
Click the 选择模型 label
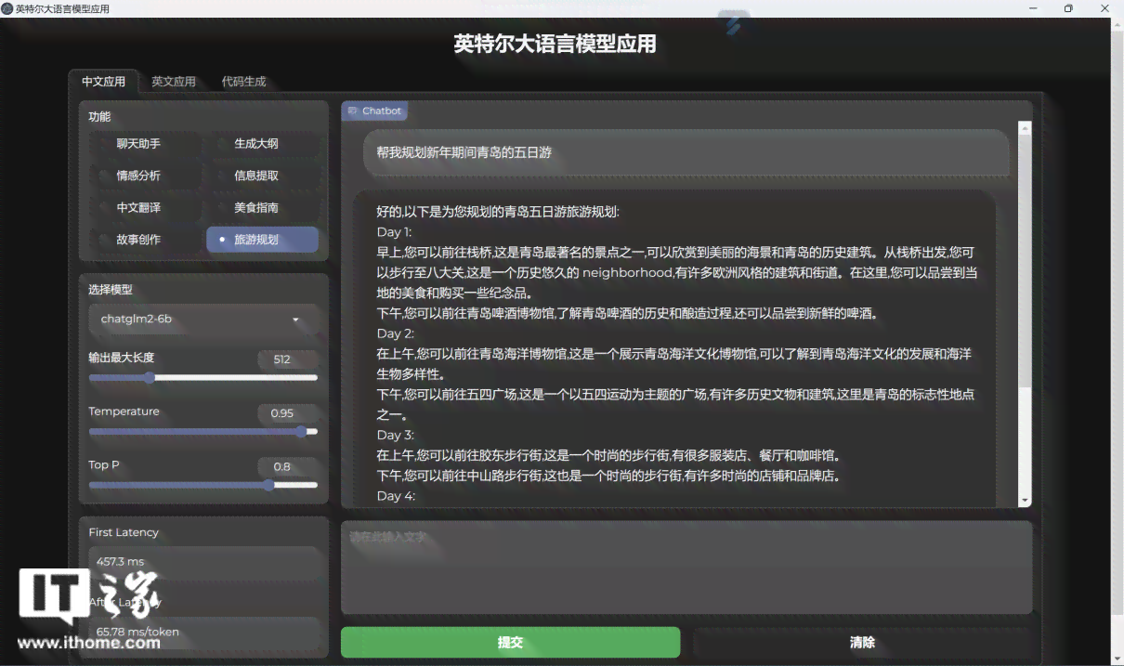(111, 290)
